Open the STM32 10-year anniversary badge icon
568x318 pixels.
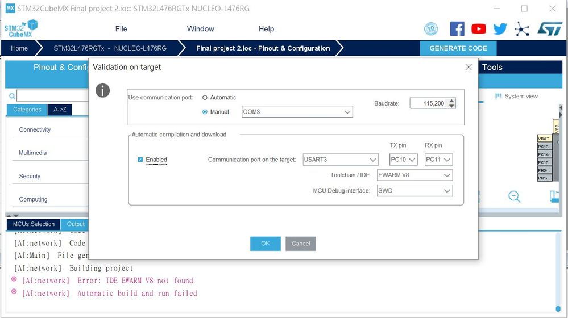tap(431, 28)
